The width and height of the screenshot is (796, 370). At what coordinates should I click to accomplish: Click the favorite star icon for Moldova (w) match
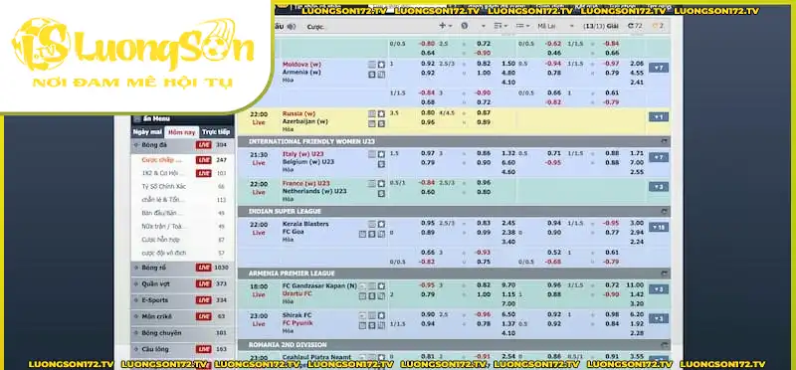(381, 65)
